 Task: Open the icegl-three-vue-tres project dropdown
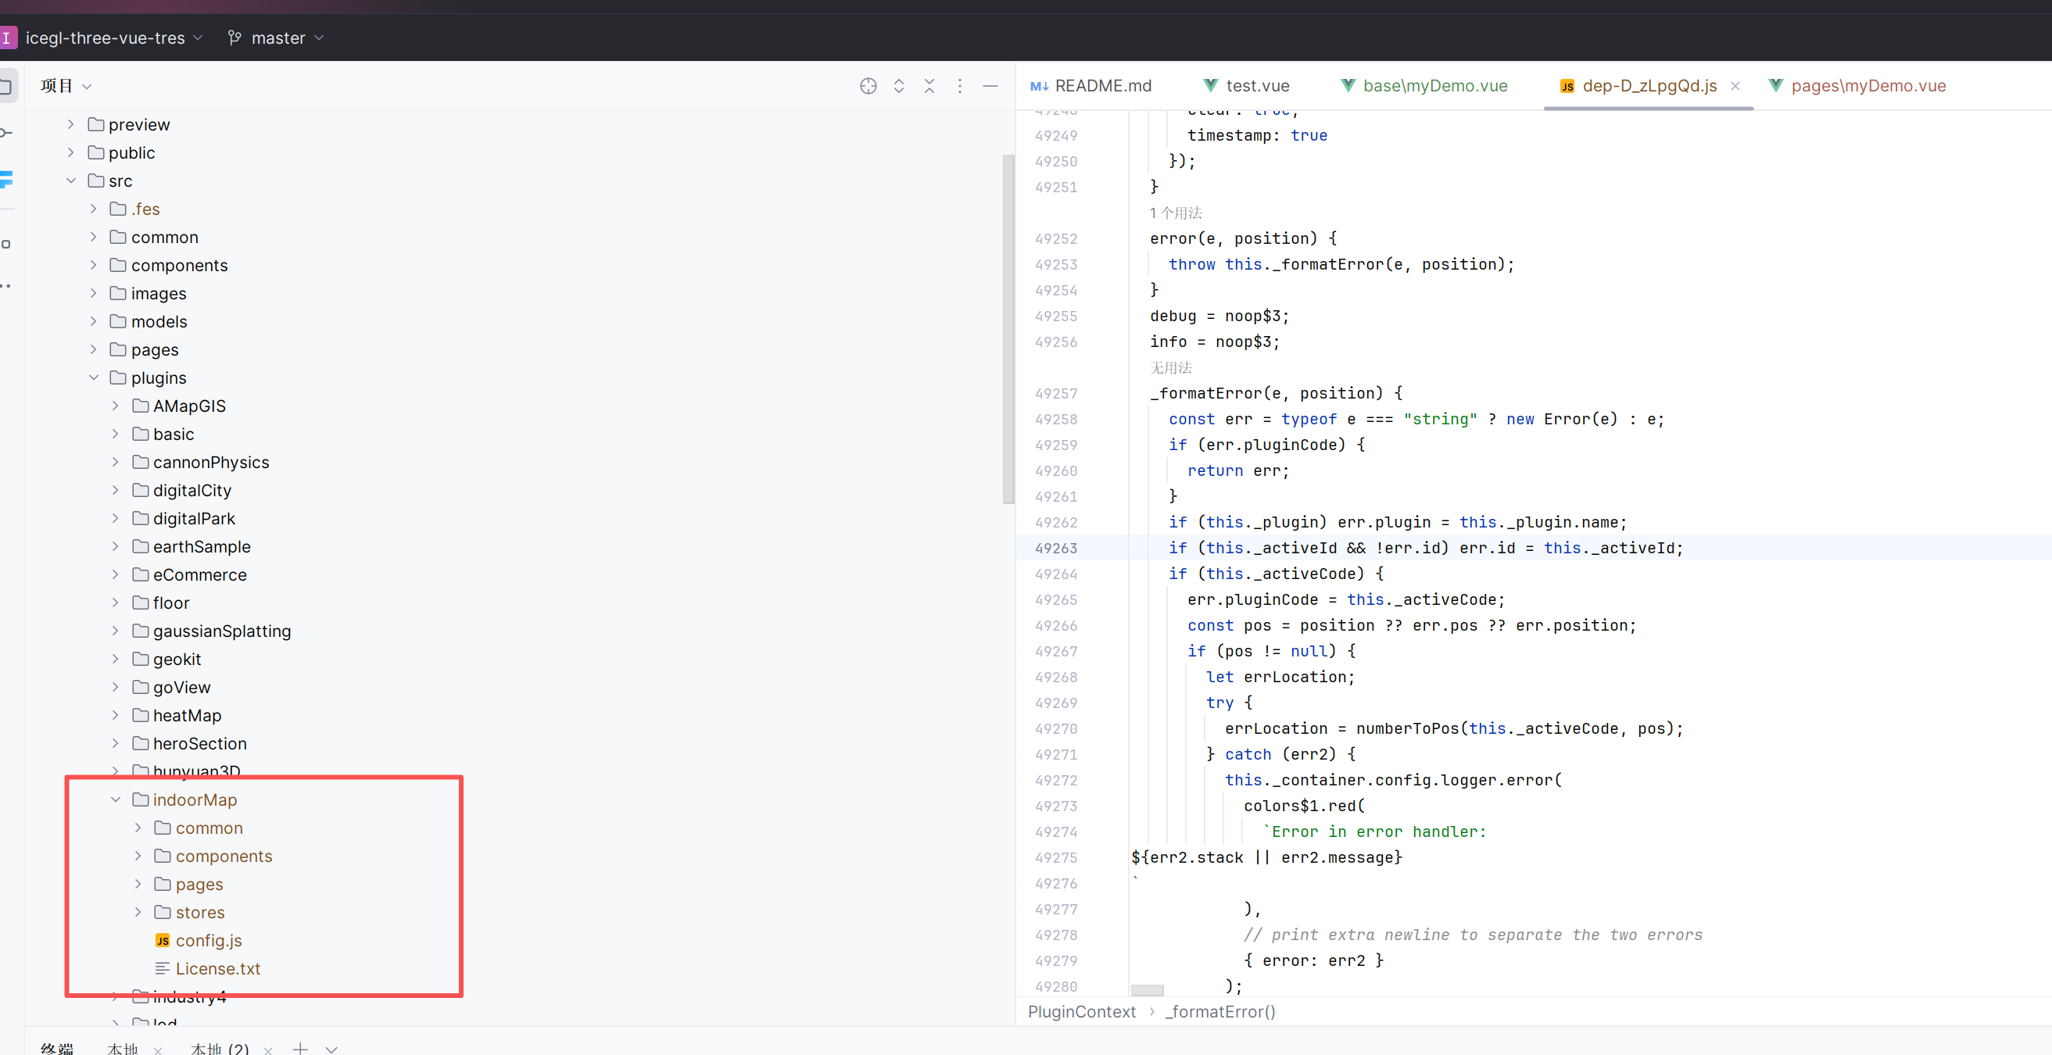(x=106, y=38)
